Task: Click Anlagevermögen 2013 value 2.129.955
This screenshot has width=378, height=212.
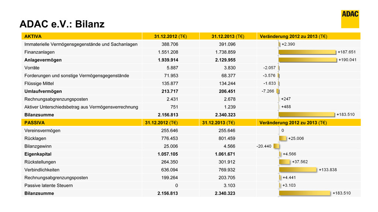Action: point(226,60)
